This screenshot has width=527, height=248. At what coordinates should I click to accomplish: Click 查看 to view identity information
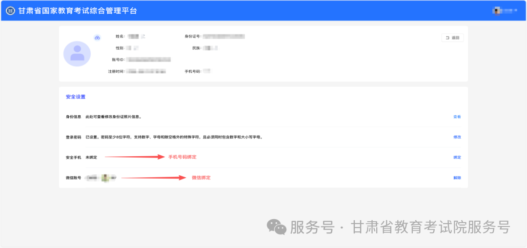[457, 117]
